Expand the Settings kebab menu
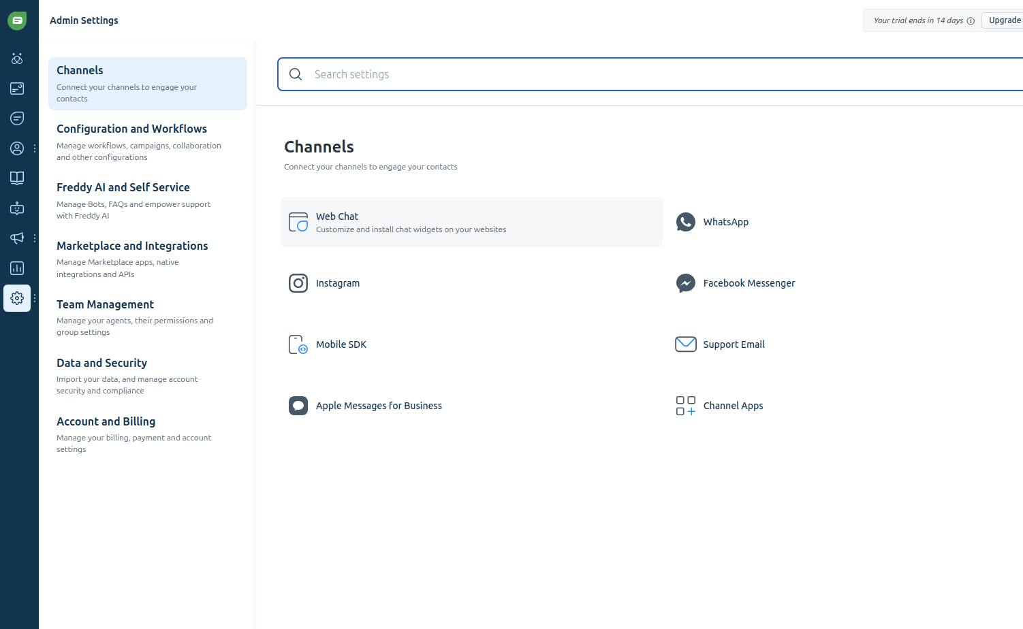 35,297
